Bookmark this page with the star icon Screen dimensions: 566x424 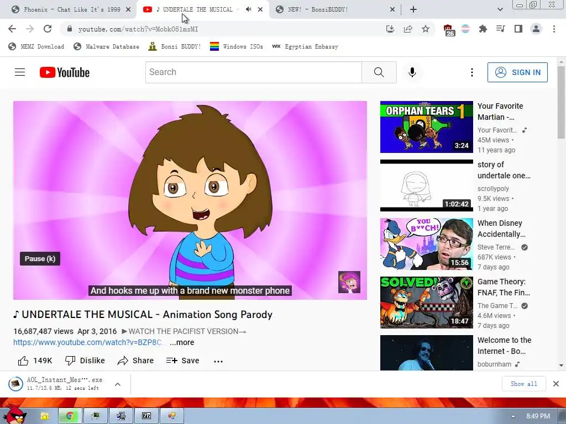pyautogui.click(x=426, y=29)
